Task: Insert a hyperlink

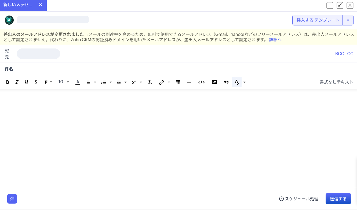Action: (x=161, y=82)
